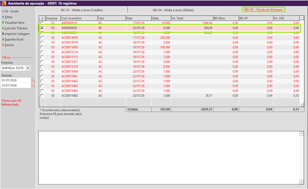Click the Qtde. column header

(161, 18)
